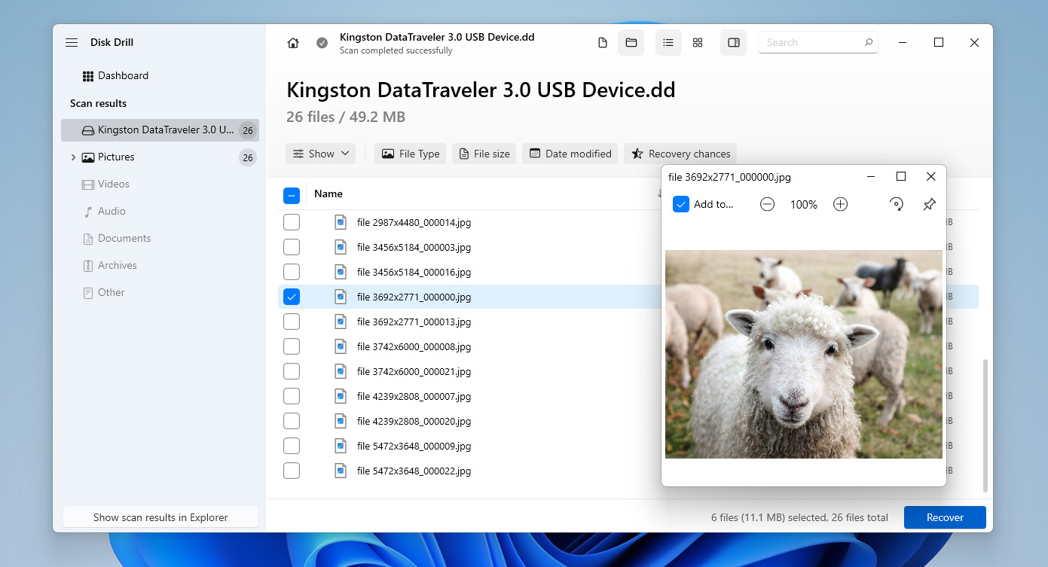
Task: Rotate the preview image
Action: 897,204
